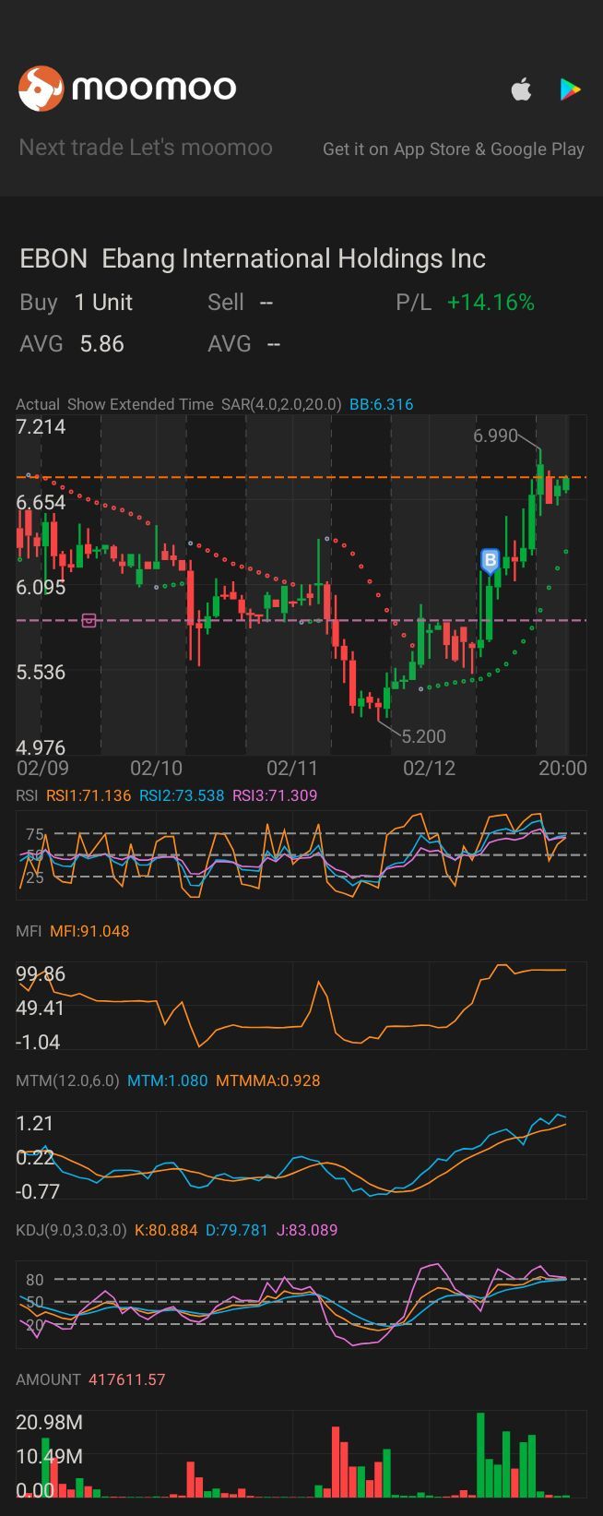Select the SAR(4.0,2.0,20.0) indicator label
Image resolution: width=603 pixels, height=1516 pixels.
(x=281, y=404)
